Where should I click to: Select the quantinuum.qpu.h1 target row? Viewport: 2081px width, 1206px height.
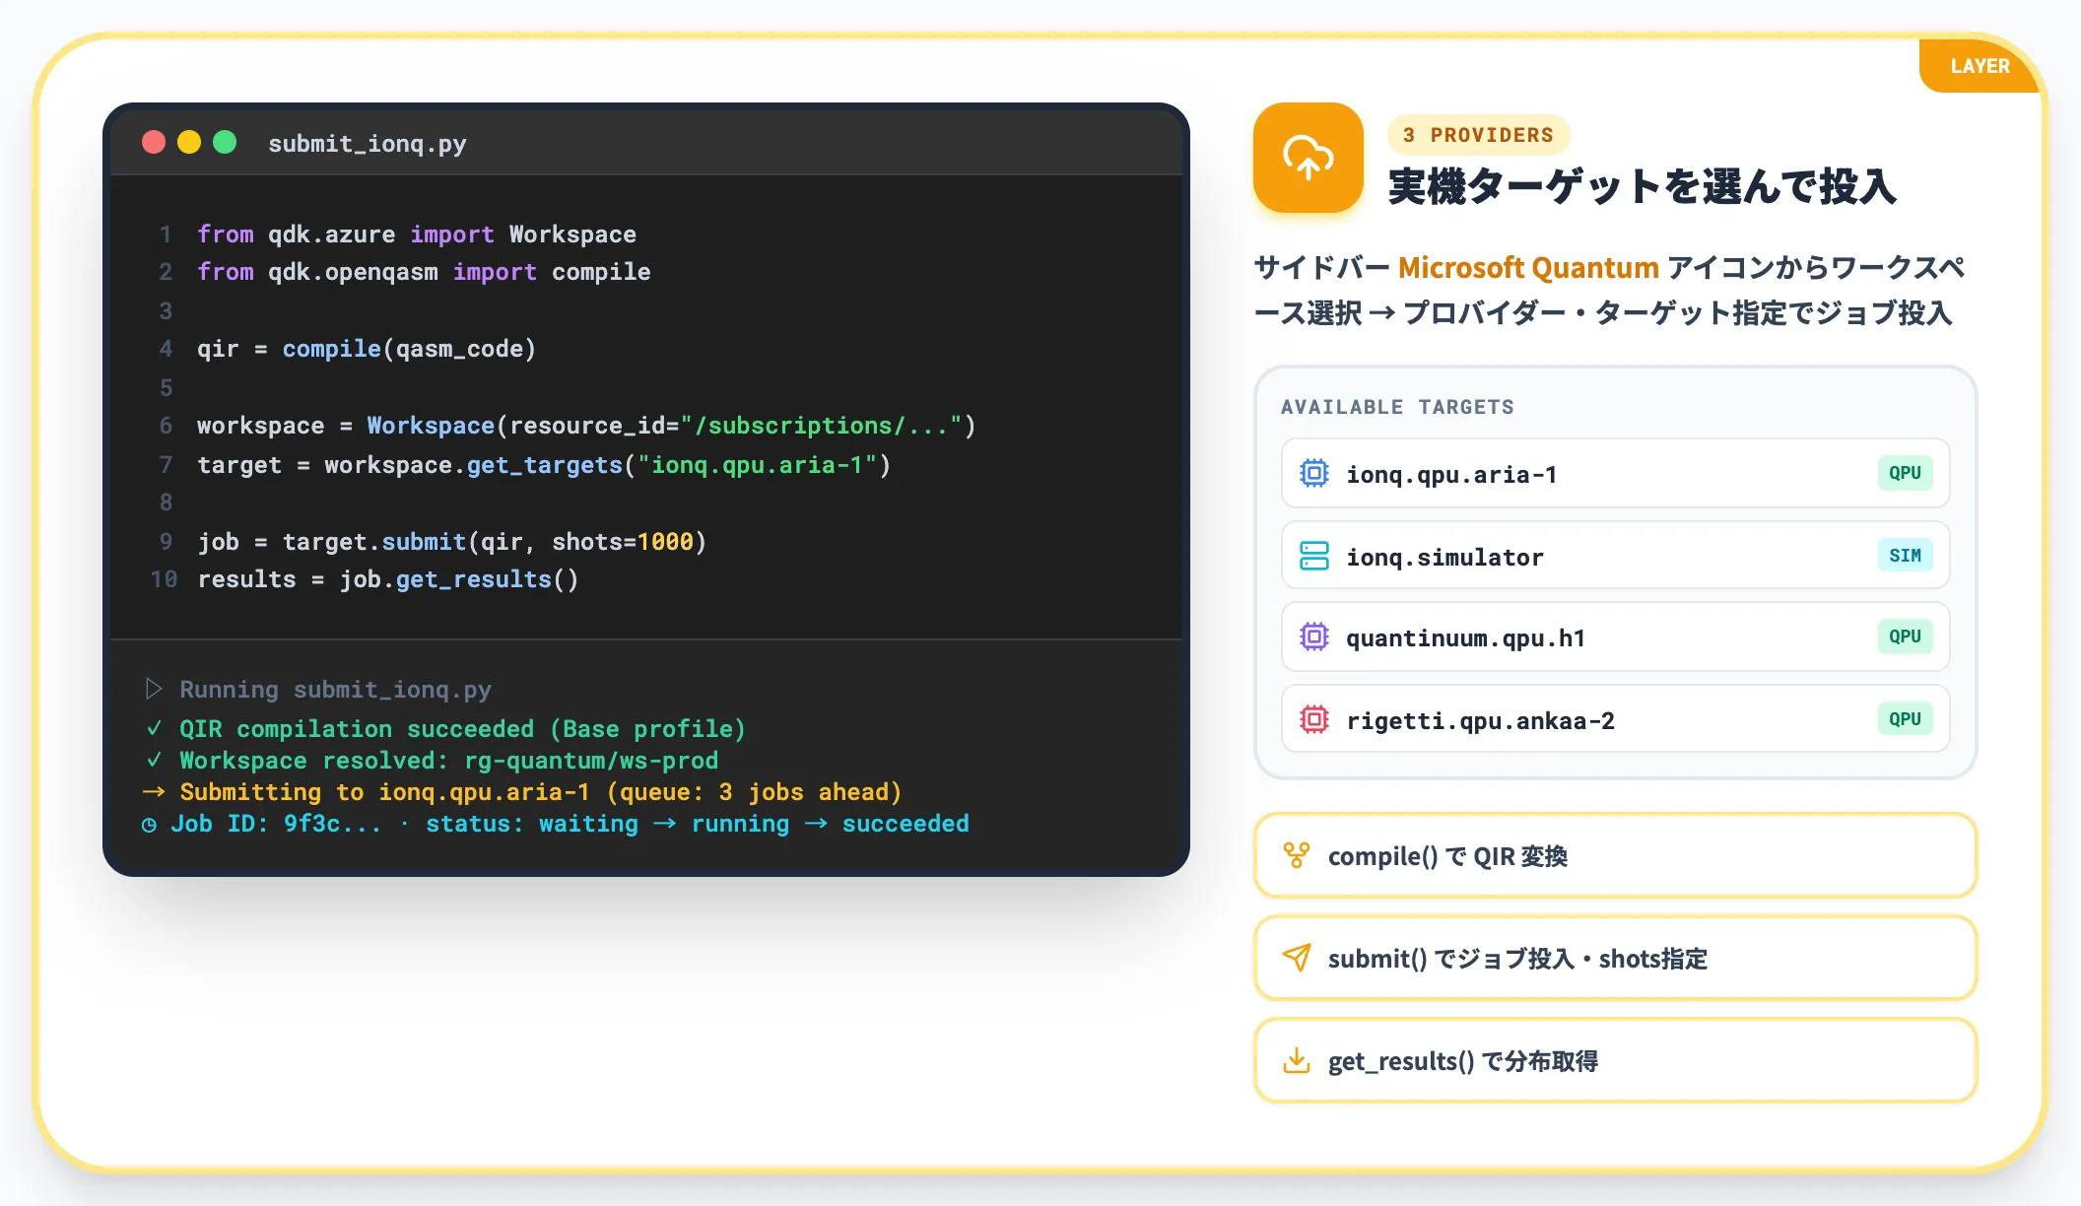pyautogui.click(x=1616, y=636)
